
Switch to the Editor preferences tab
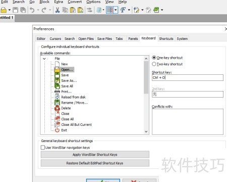(41, 39)
